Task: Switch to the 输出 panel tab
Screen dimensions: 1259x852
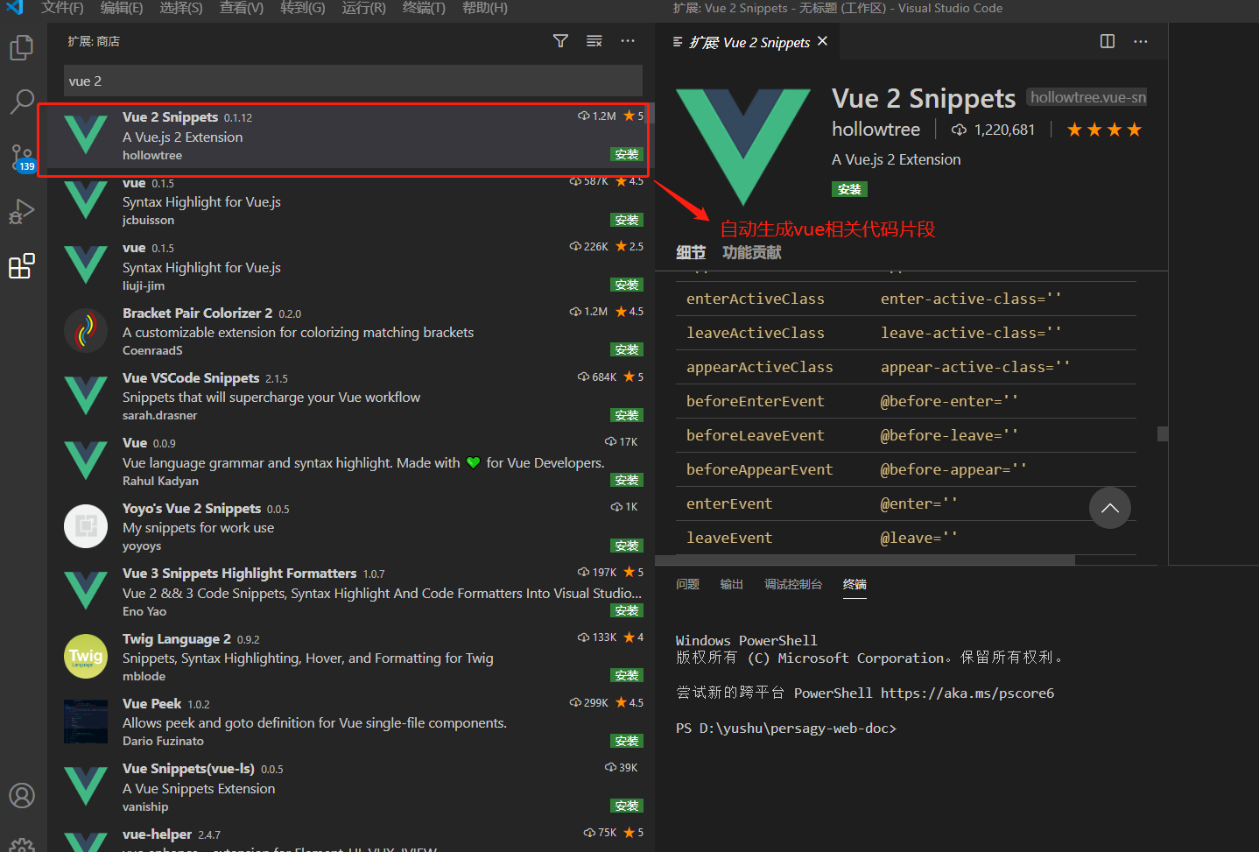Action: [731, 584]
